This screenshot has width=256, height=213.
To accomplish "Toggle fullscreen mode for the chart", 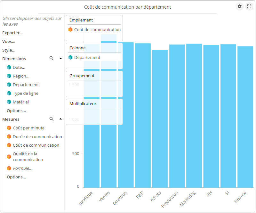I will pyautogui.click(x=249, y=6).
